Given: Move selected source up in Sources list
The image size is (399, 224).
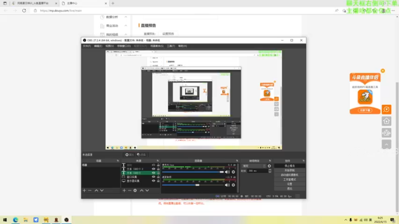Looking at the screenshot, I should 142,191.
